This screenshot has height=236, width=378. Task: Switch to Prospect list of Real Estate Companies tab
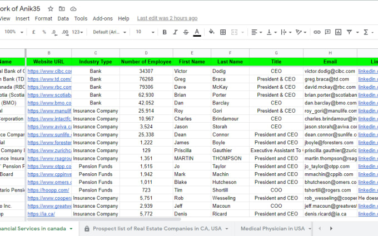coord(157,229)
